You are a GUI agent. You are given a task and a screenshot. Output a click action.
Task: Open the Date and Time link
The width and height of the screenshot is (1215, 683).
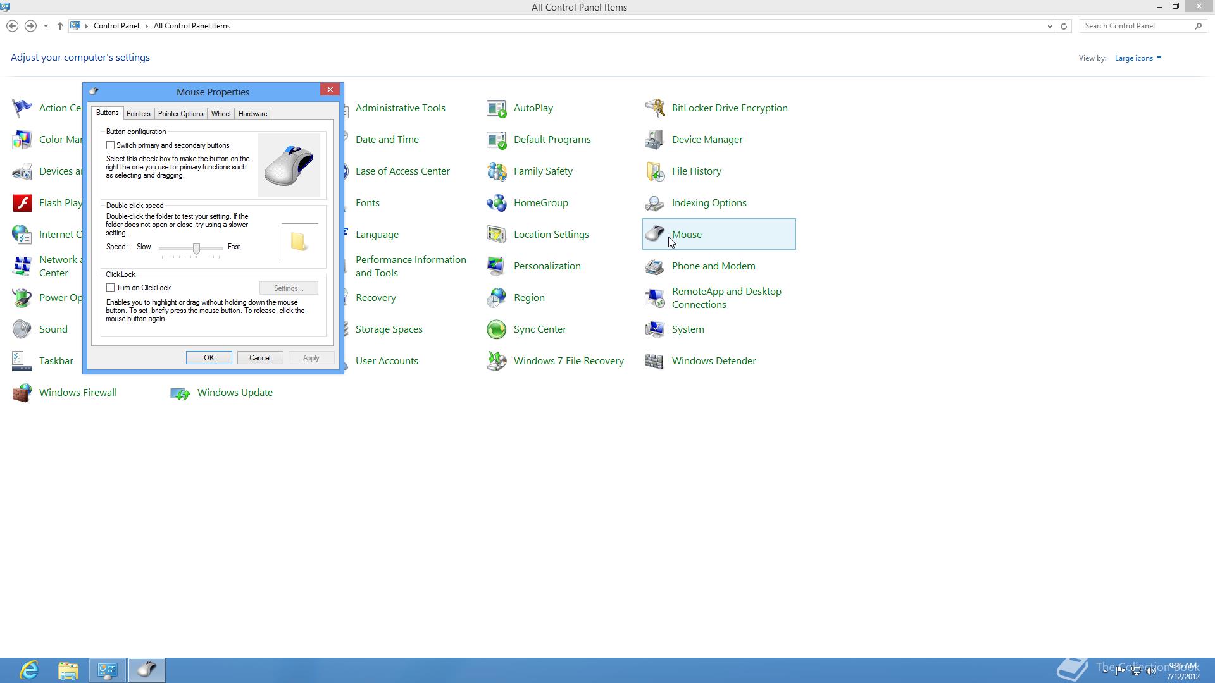coord(387,140)
